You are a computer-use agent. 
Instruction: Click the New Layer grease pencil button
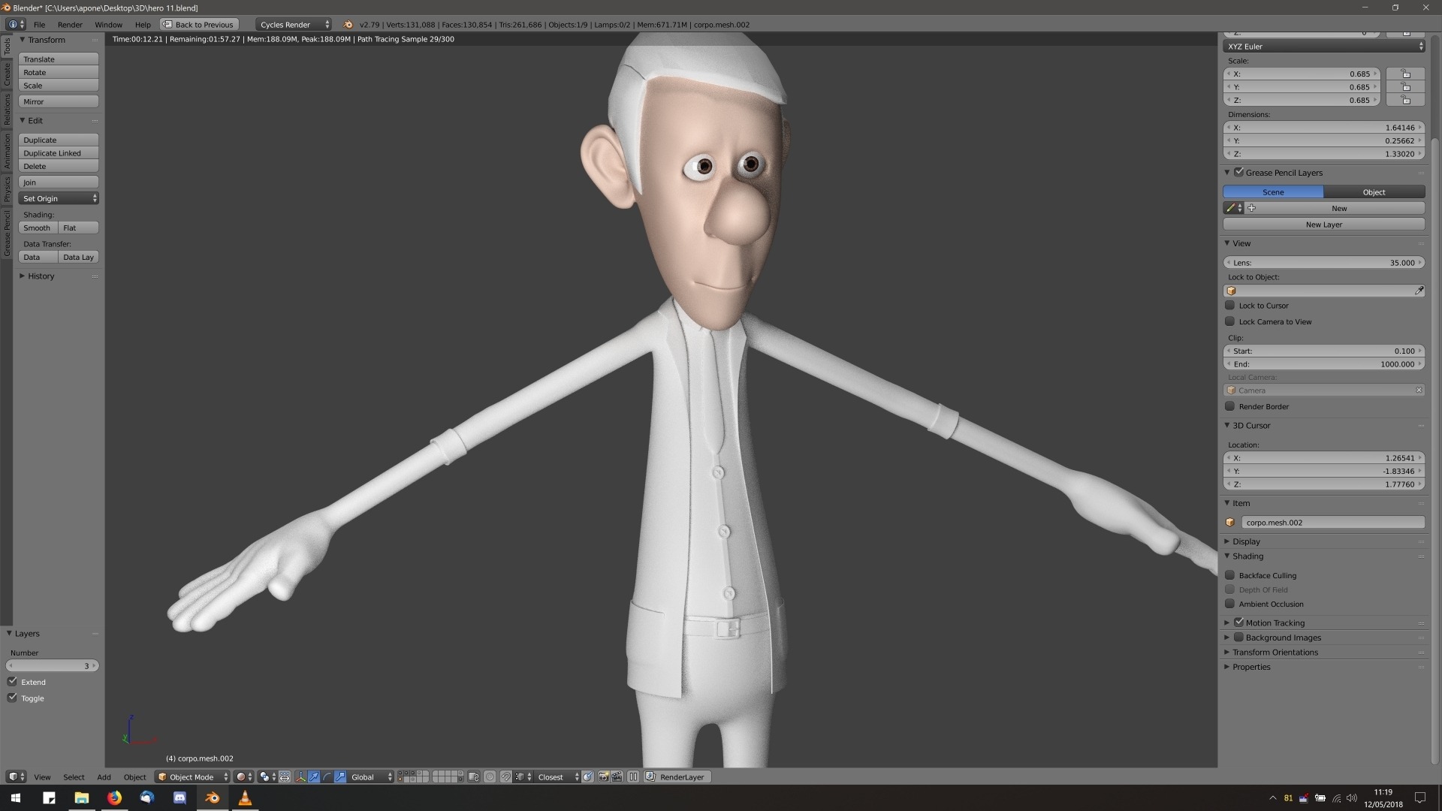click(1324, 225)
